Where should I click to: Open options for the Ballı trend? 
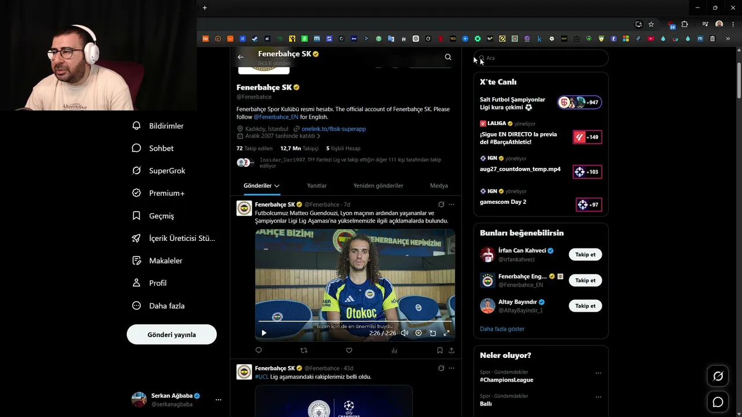pyautogui.click(x=598, y=397)
